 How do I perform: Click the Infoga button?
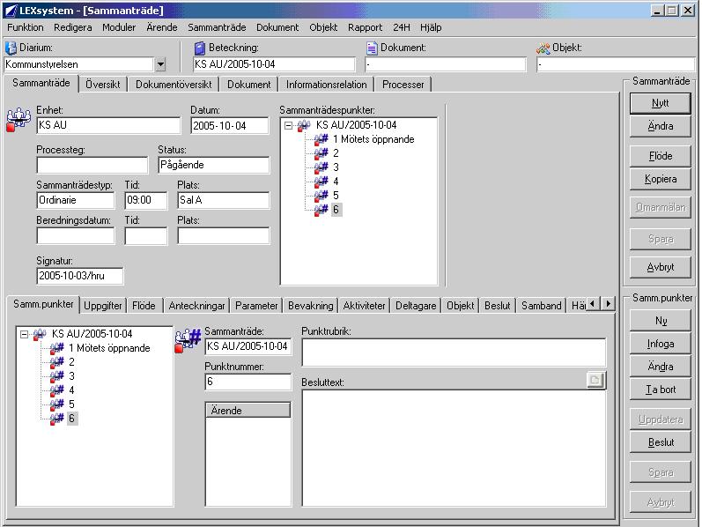tap(661, 344)
